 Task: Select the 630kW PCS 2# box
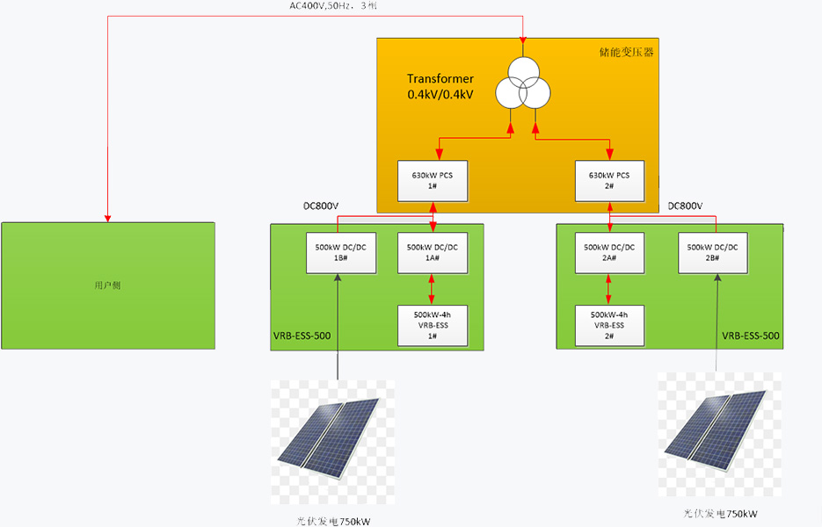pos(608,180)
